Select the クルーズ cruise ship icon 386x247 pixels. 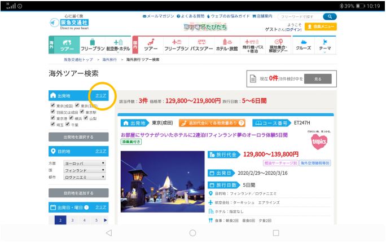pos(304,45)
